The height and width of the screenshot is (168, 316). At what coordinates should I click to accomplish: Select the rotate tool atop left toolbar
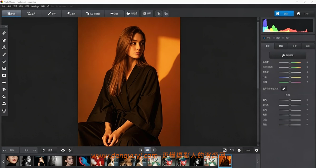(x=4, y=33)
